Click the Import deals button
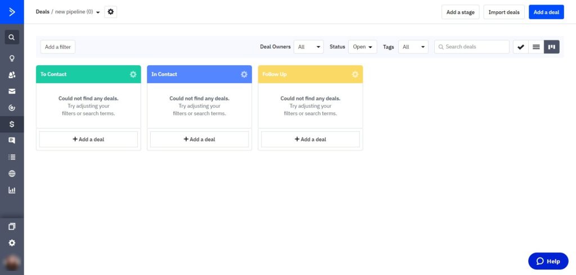The width and height of the screenshot is (576, 275). pos(504,12)
